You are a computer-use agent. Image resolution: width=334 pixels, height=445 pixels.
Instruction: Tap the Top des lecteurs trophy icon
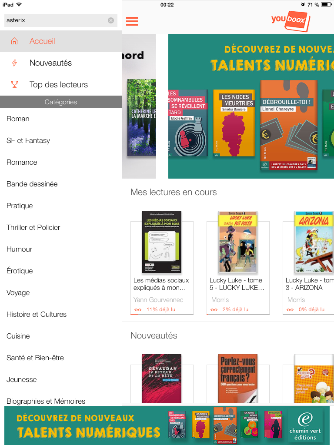pyautogui.click(x=14, y=84)
